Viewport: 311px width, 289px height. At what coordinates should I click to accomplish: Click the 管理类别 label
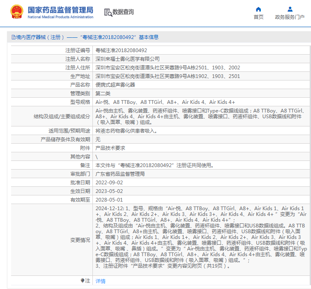click(x=80, y=94)
